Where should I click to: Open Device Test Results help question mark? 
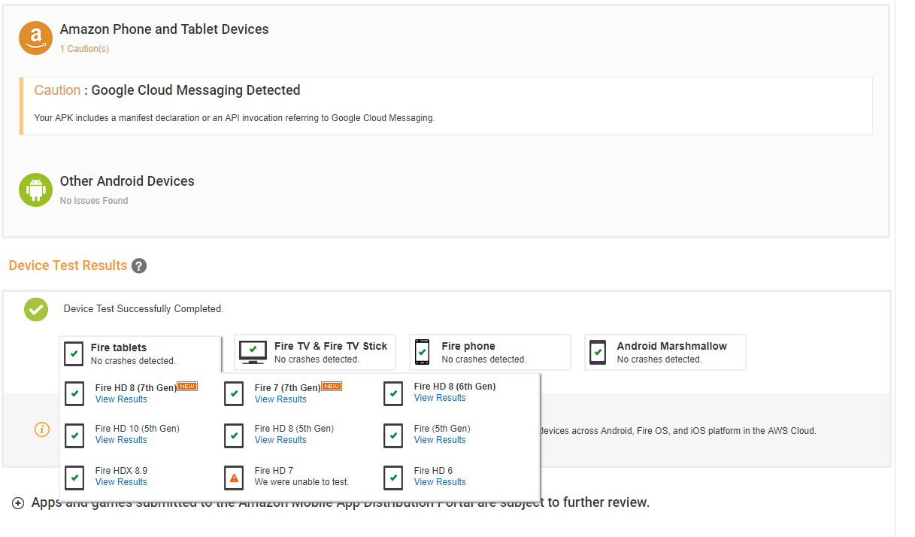[x=138, y=265]
